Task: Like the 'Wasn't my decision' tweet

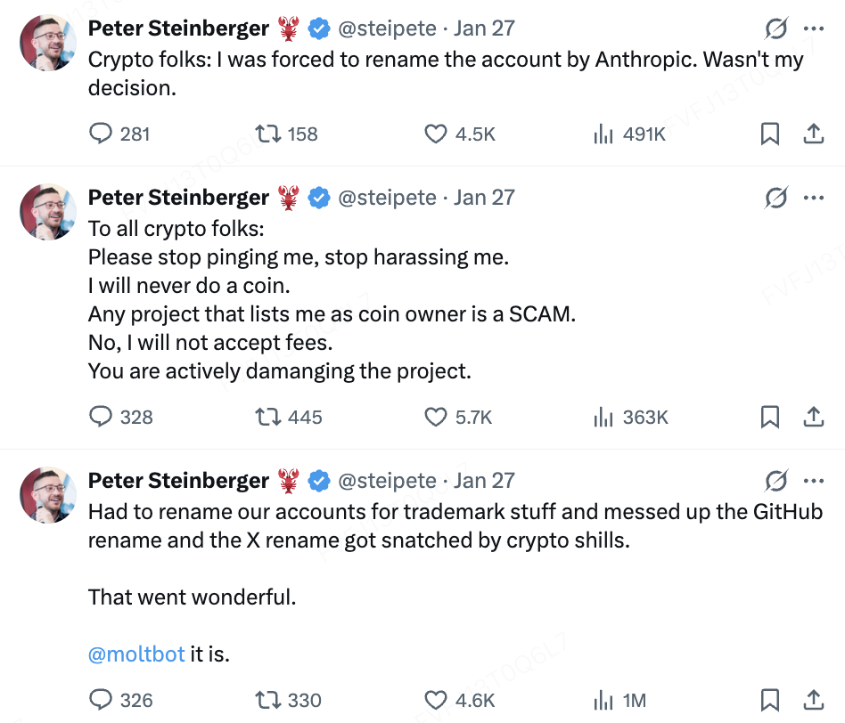Action: 435,134
